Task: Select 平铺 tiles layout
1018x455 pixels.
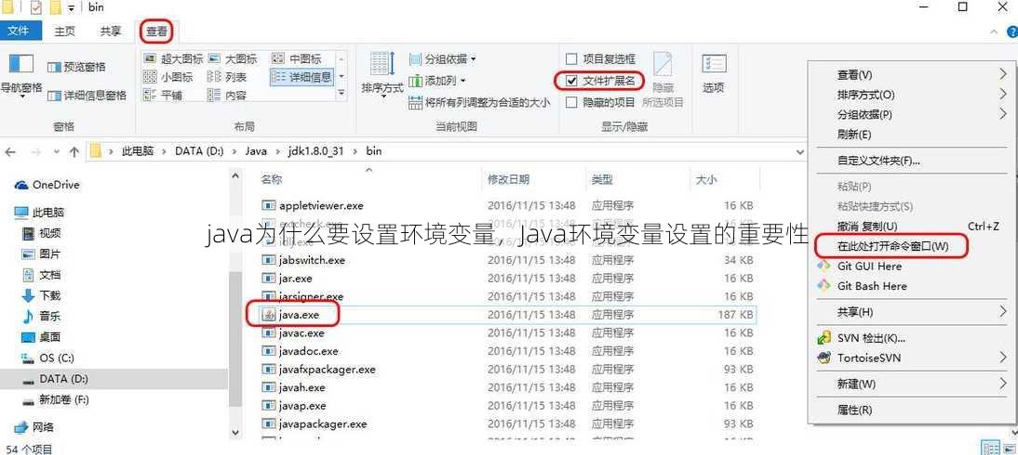Action: [162, 96]
